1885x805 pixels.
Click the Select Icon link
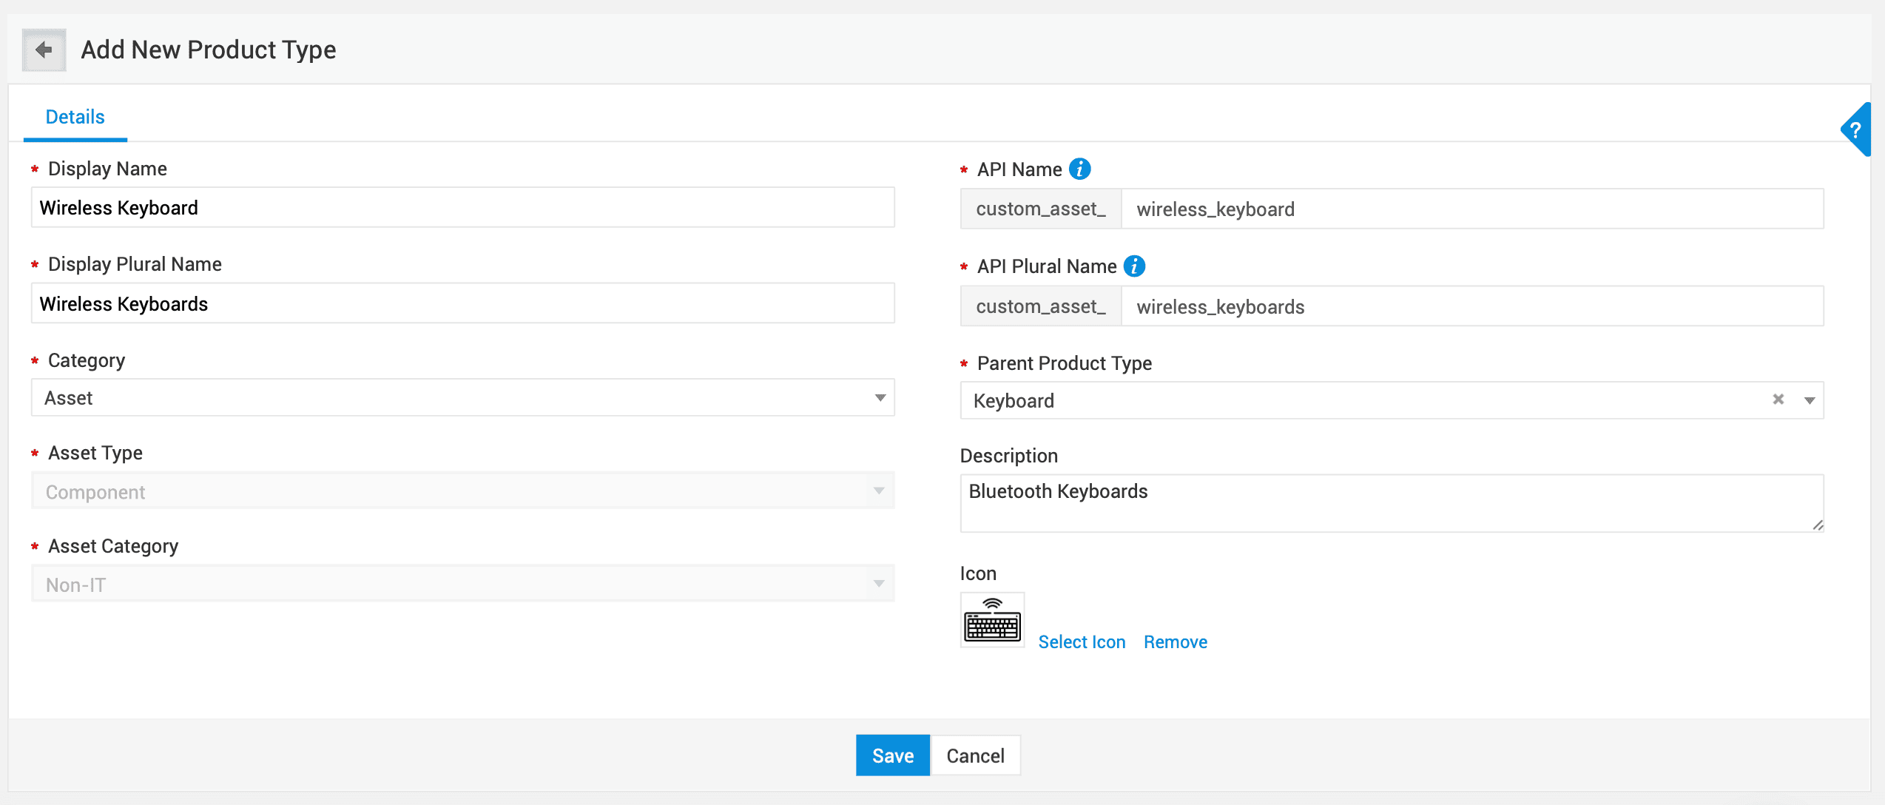coord(1082,641)
